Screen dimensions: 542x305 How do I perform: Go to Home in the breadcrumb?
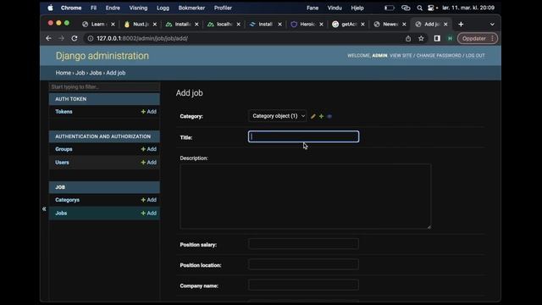coord(64,73)
